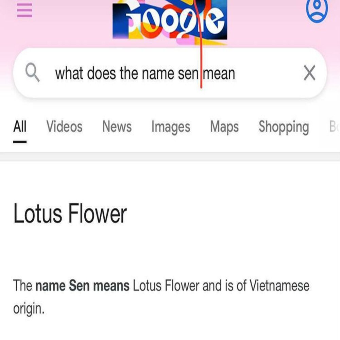Switch to the Images tab
The height and width of the screenshot is (340, 340).
pos(171,127)
